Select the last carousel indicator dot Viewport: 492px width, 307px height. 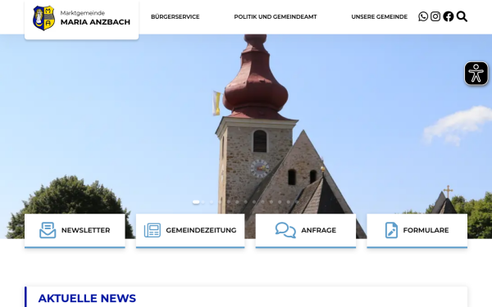coord(297,202)
